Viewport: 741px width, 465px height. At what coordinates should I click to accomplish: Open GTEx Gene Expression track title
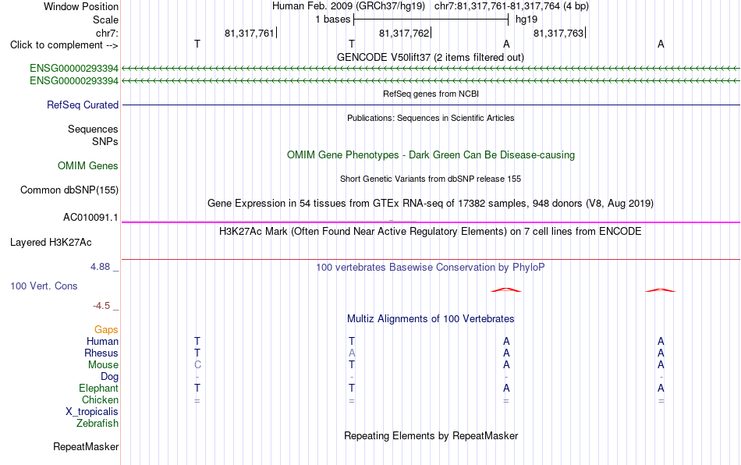(431, 204)
